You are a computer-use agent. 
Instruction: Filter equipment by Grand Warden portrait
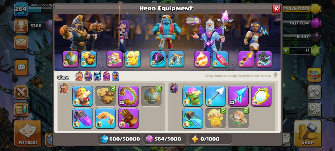pos(106,76)
